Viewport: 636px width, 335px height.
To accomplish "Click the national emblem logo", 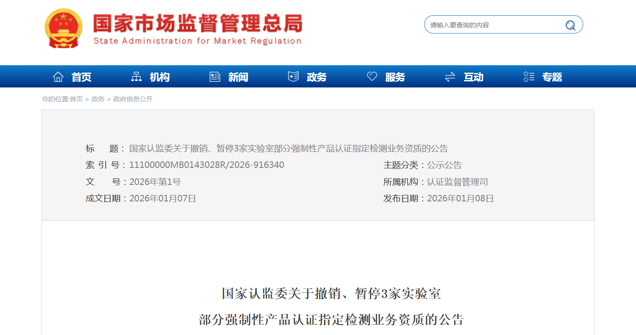I will (63, 29).
